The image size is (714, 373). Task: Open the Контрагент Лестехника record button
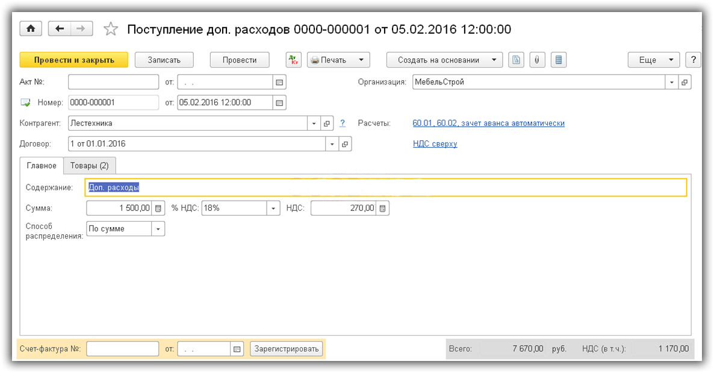327,124
